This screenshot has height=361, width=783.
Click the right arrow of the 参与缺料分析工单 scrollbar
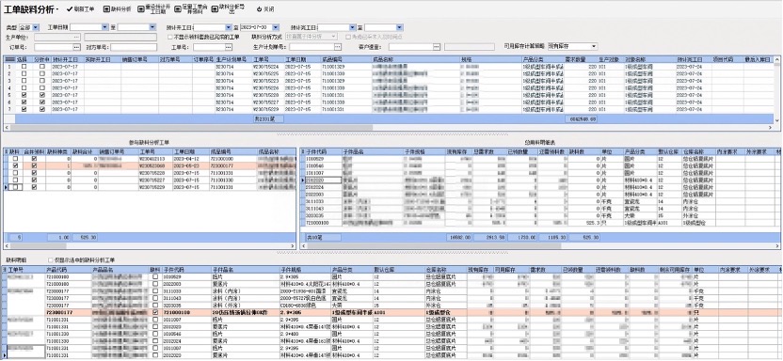294,245
